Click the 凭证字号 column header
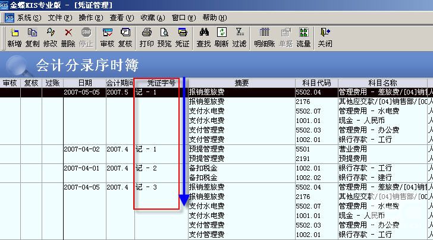 pyautogui.click(x=161, y=83)
